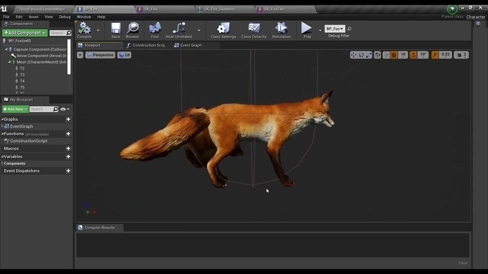This screenshot has width=488, height=274.
Task: Select rotate gizmo mode
Action: click(x=361, y=55)
